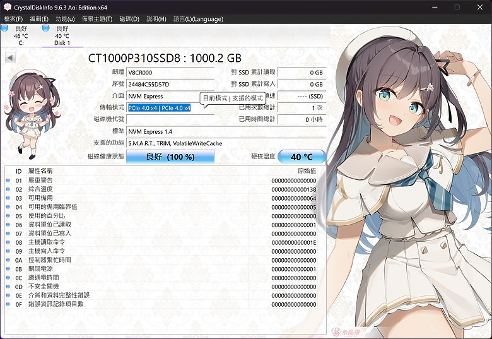
Task: Select the Disk 1 tab at 40 °C
Action: [x=62, y=35]
